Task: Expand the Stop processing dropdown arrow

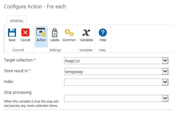Action: click(x=165, y=98)
